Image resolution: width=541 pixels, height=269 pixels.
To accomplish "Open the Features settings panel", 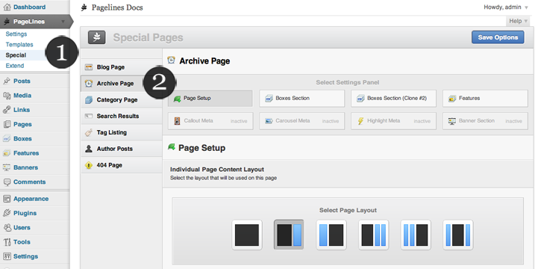I will click(485, 99).
